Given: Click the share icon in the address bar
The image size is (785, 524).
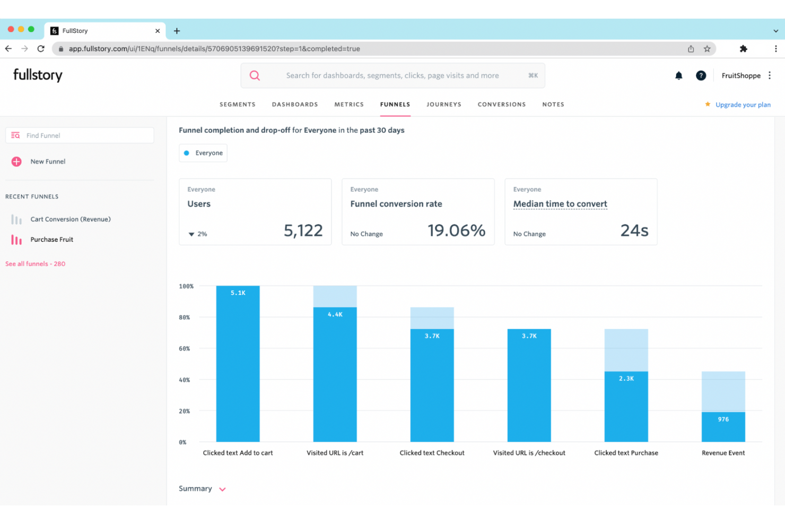Looking at the screenshot, I should (x=691, y=49).
